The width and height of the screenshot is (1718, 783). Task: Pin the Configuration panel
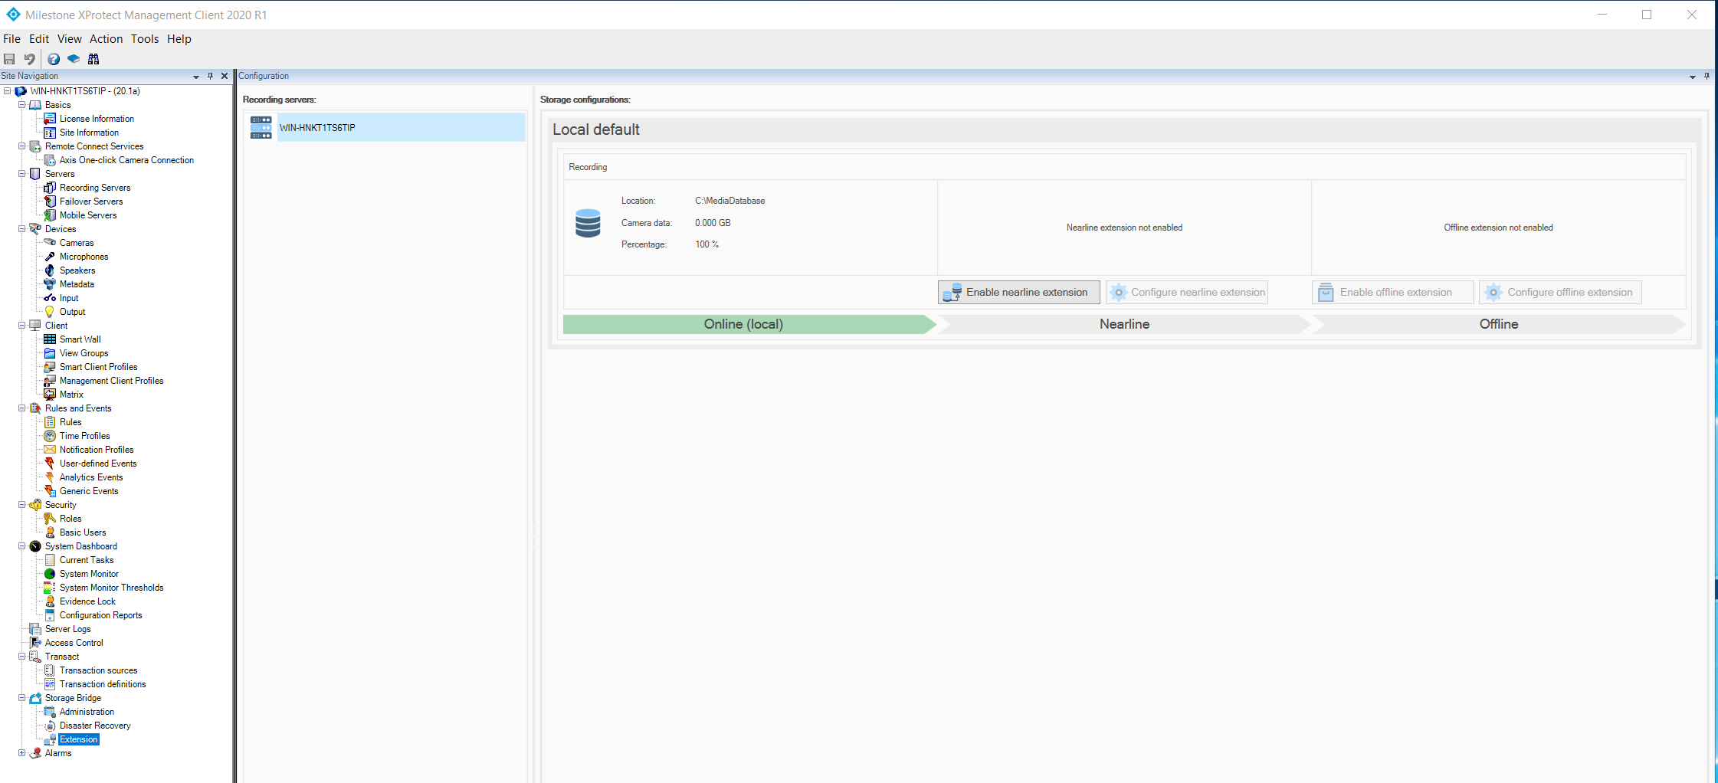[x=1707, y=76]
